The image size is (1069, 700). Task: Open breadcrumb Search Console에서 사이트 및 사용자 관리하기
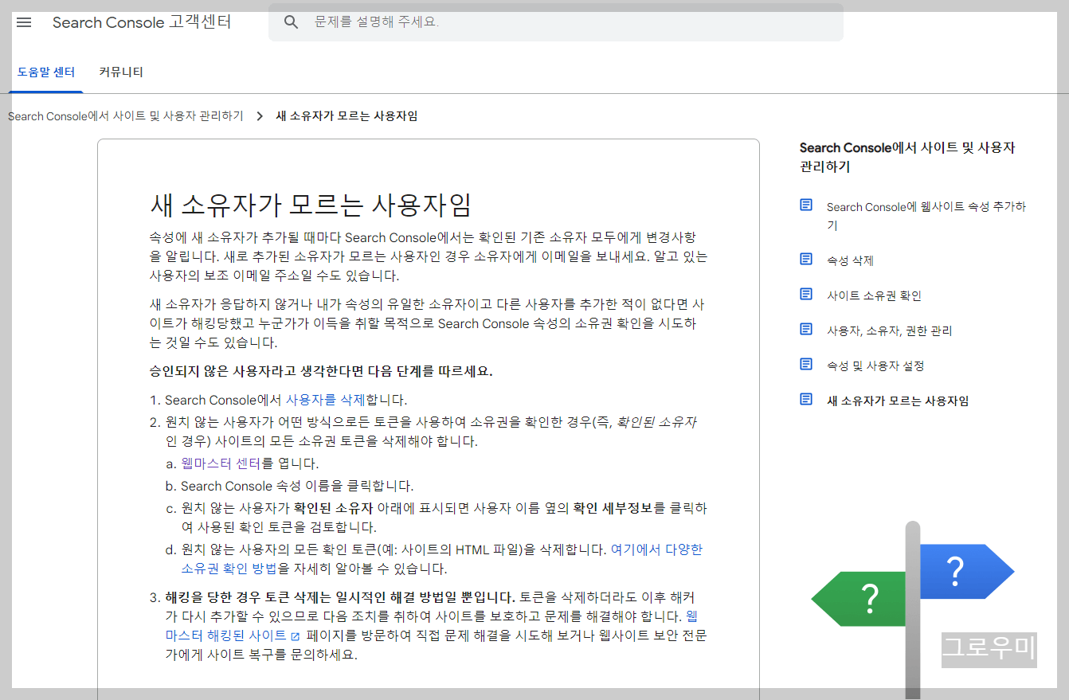coord(126,116)
